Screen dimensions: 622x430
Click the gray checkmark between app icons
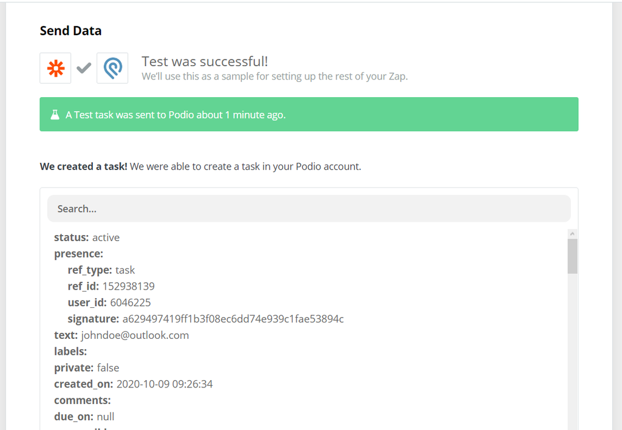(x=83, y=69)
